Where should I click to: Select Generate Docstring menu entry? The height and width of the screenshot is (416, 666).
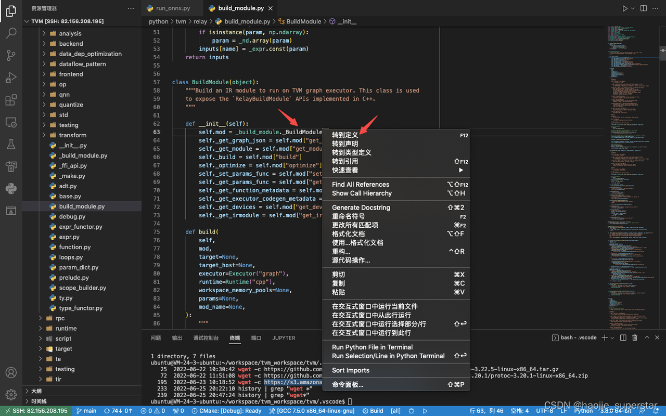coord(396,207)
